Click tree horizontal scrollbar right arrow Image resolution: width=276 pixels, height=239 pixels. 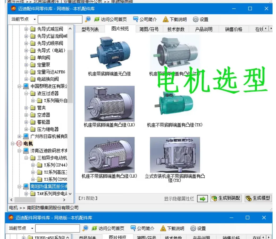pos(64,200)
